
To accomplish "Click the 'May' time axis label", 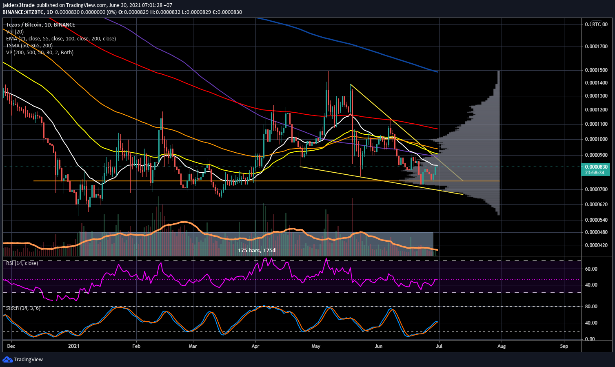I will [316, 346].
